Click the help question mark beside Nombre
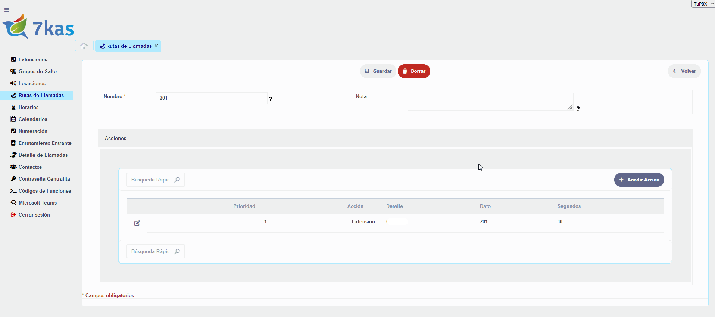Viewport: 715px width, 317px height. click(271, 99)
